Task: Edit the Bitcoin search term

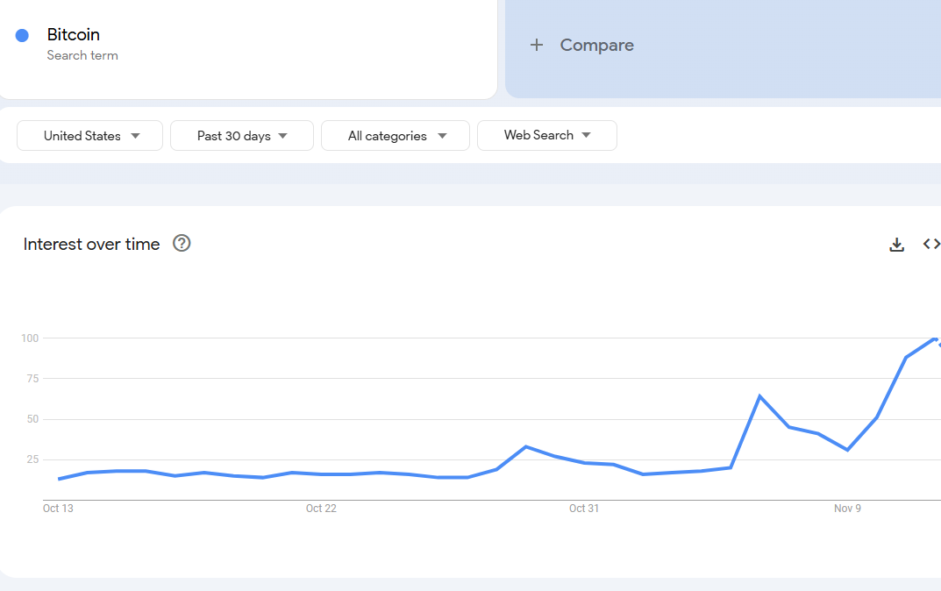Action: coord(73,35)
